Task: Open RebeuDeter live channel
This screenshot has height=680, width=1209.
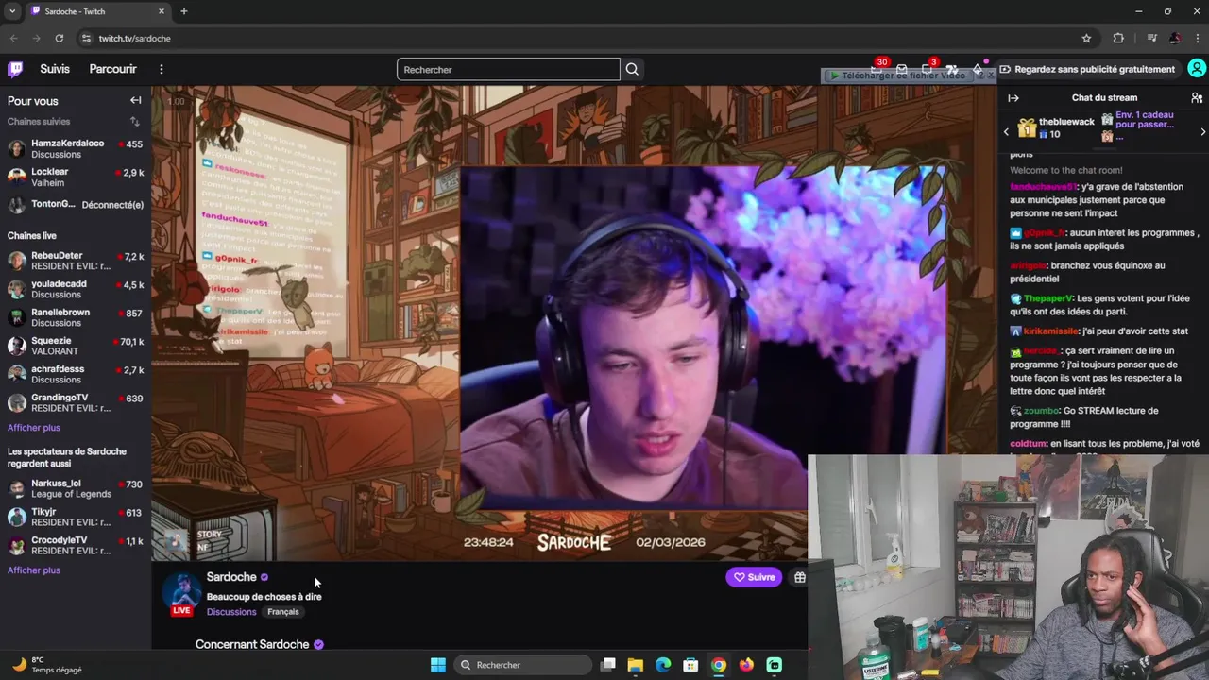Action: point(76,262)
